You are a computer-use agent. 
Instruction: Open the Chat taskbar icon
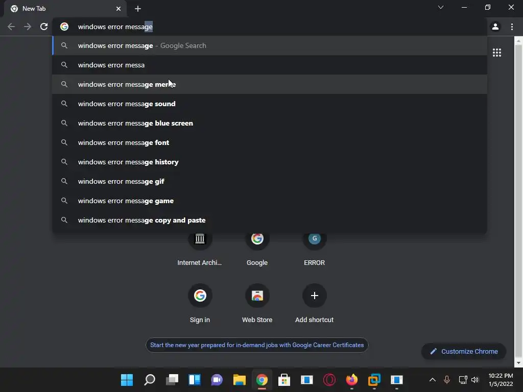click(x=217, y=380)
